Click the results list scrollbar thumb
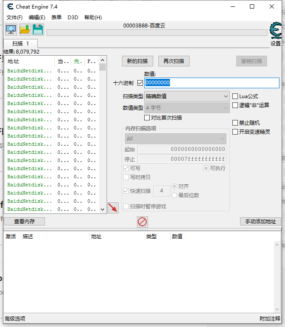Image resolution: width=285 pixels, height=327 pixels. 102,67
